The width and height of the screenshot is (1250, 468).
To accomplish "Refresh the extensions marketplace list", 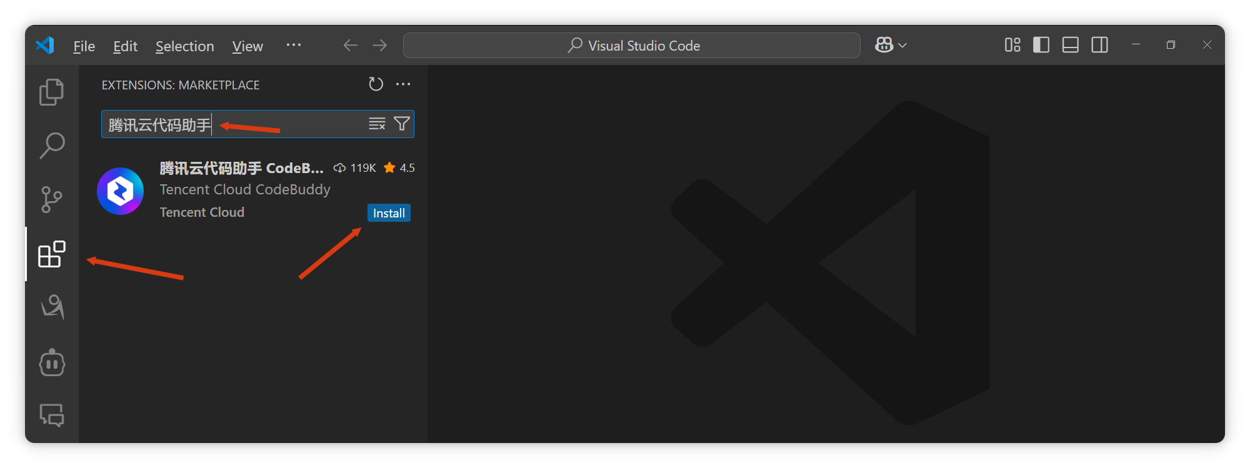I will click(x=375, y=84).
